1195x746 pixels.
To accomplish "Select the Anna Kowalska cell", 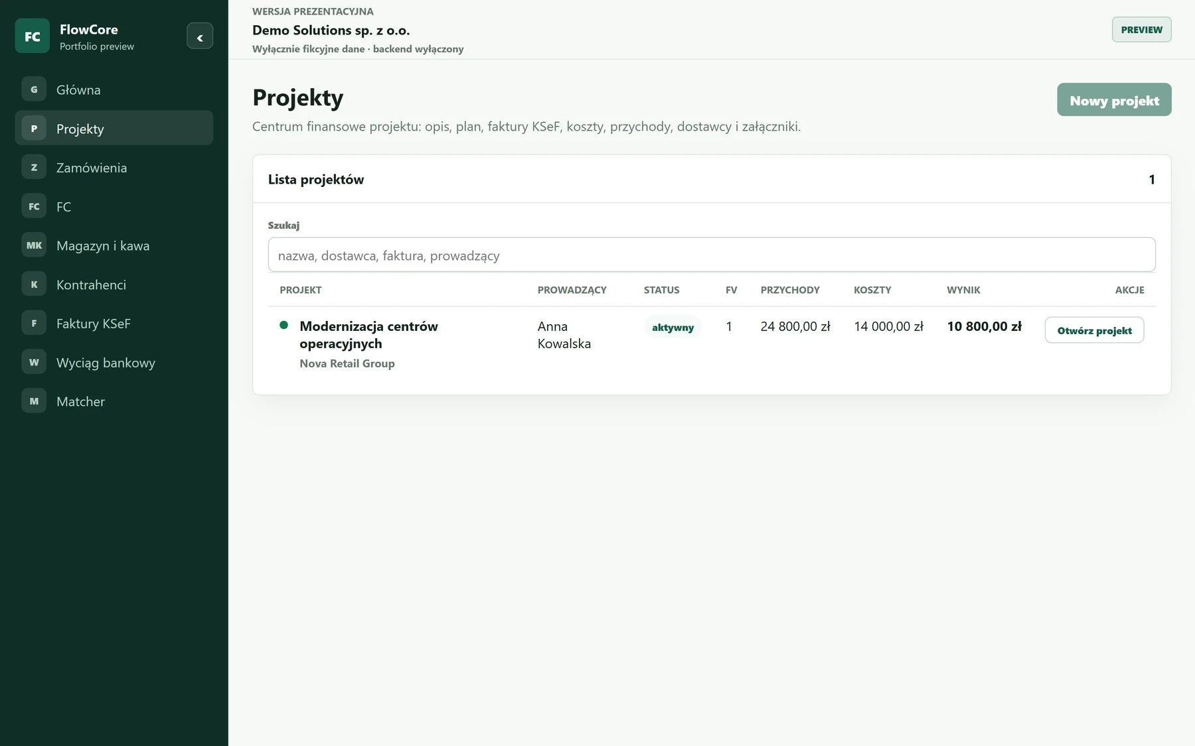I will (x=564, y=335).
